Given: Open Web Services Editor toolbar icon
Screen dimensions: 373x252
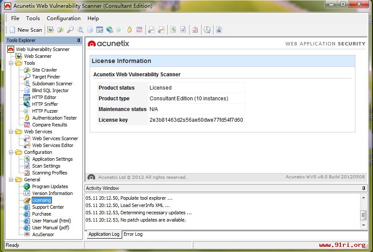Looking at the screenshot, I should click(x=161, y=30).
